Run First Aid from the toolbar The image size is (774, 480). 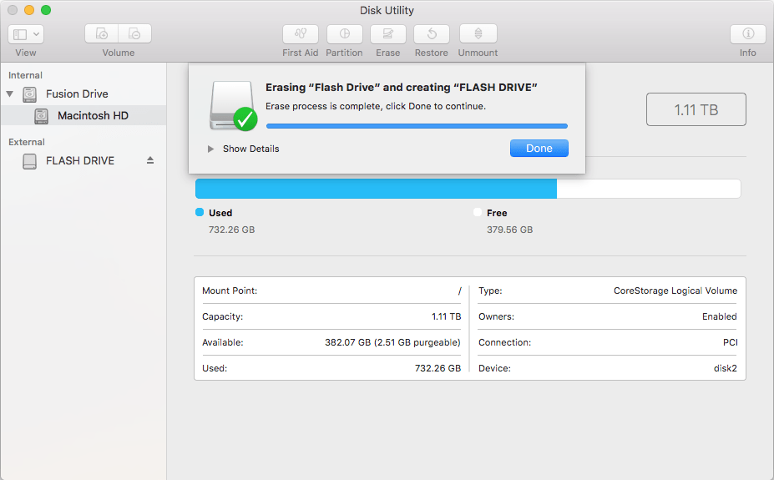click(x=300, y=34)
